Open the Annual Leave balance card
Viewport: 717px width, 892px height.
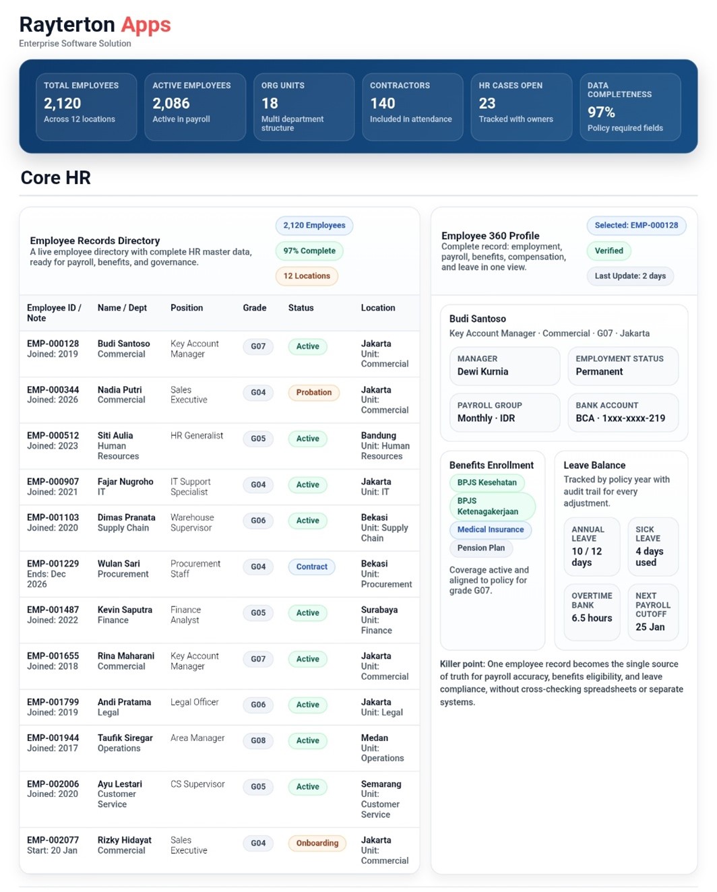click(x=591, y=546)
